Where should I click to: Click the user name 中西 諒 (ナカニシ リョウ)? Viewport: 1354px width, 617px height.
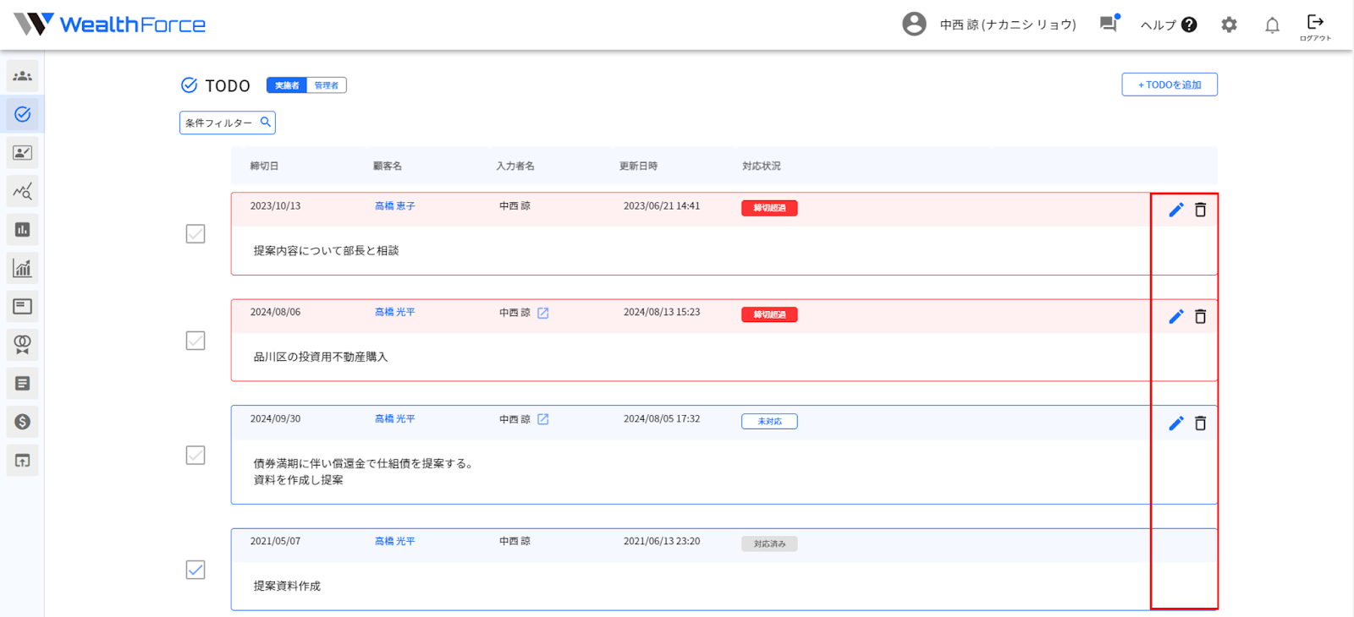(1008, 25)
